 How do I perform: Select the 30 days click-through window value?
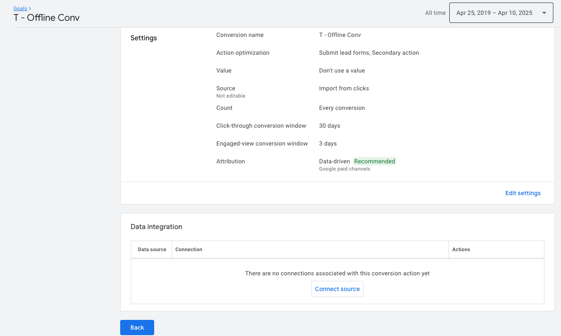tap(330, 126)
